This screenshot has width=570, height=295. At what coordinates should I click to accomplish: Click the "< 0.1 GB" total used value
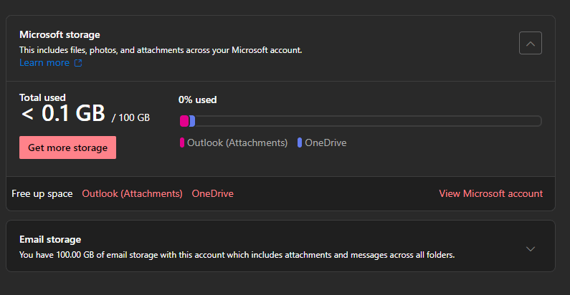point(63,113)
